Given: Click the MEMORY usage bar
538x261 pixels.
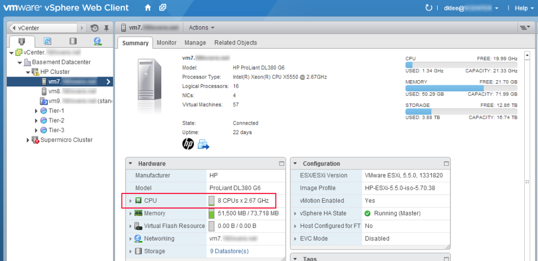Looking at the screenshot, I should point(461,88).
